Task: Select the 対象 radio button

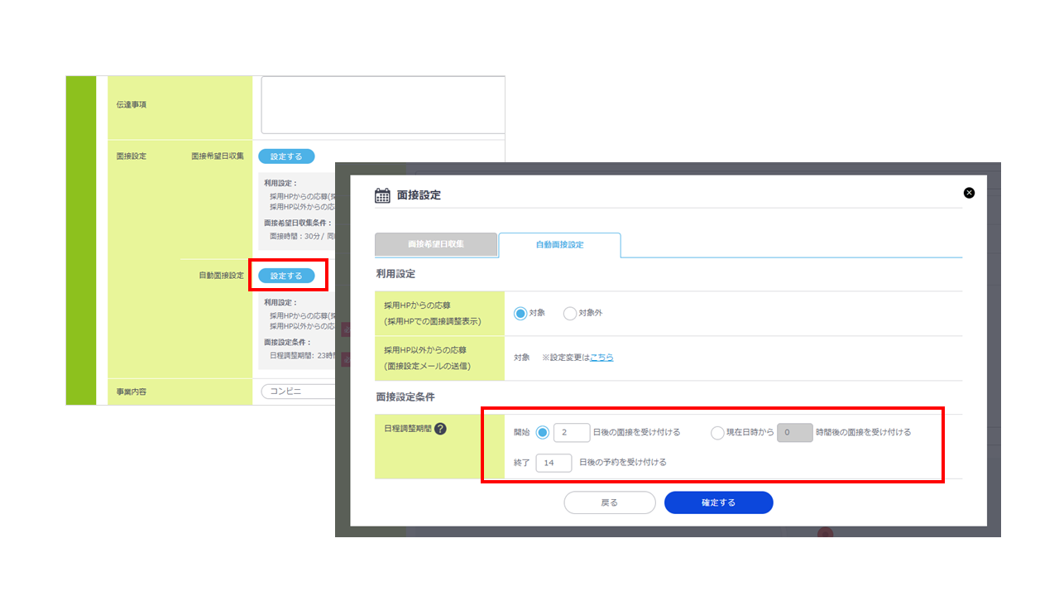Action: point(520,314)
